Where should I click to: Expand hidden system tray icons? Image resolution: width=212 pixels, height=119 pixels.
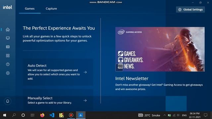click(x=165, y=115)
